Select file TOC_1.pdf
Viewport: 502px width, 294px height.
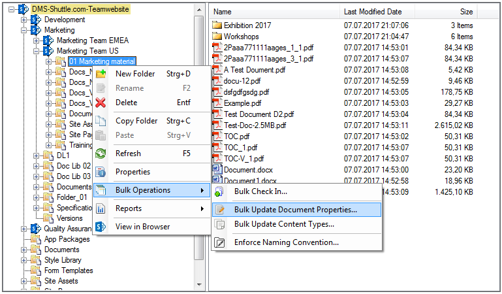(240, 147)
